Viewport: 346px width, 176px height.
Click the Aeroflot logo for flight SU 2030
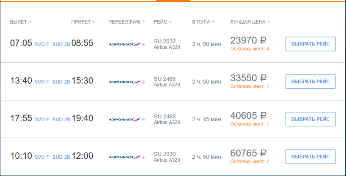127,157
